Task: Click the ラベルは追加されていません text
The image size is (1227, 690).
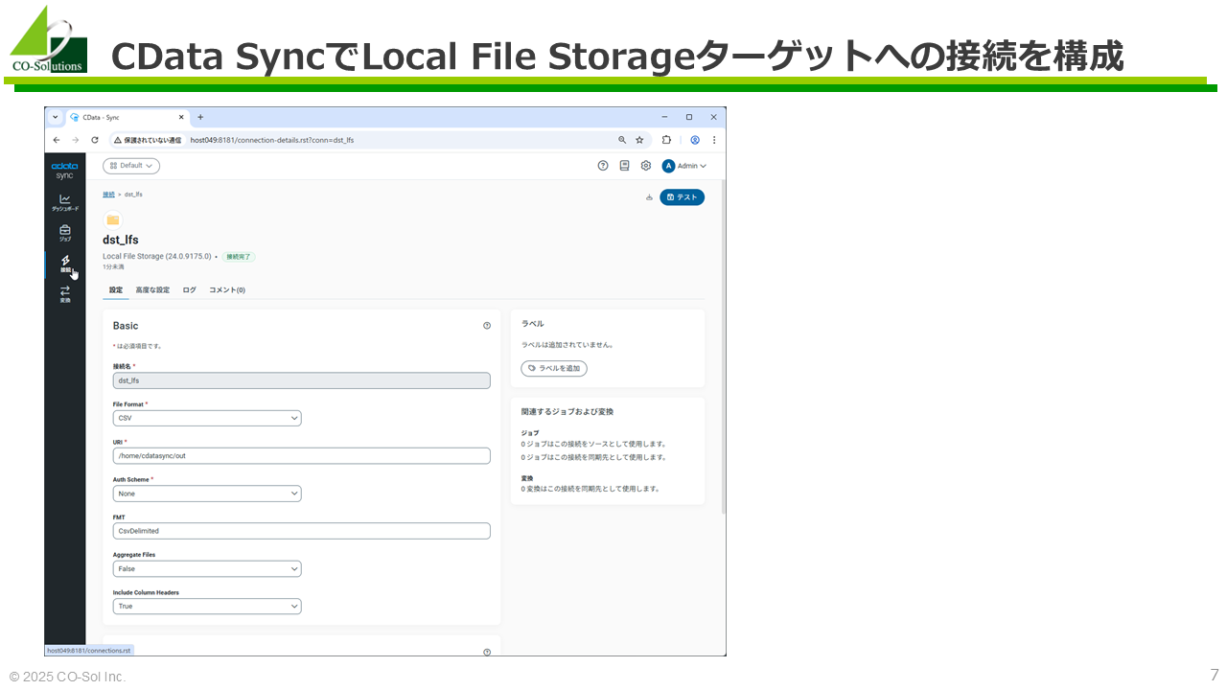Action: 567,345
